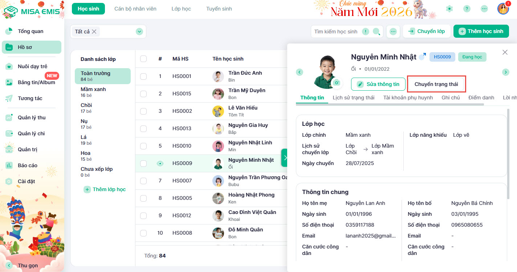The width and height of the screenshot is (517, 272).
Task: Click the search magnifier icon
Action: 376,32
